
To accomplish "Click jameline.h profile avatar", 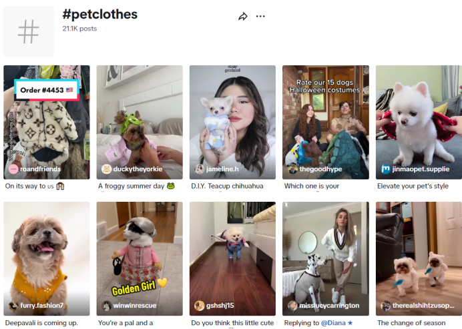I will tap(199, 169).
